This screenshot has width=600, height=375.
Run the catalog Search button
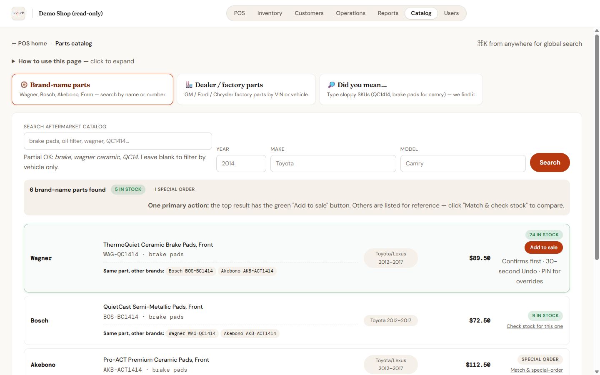pos(550,162)
